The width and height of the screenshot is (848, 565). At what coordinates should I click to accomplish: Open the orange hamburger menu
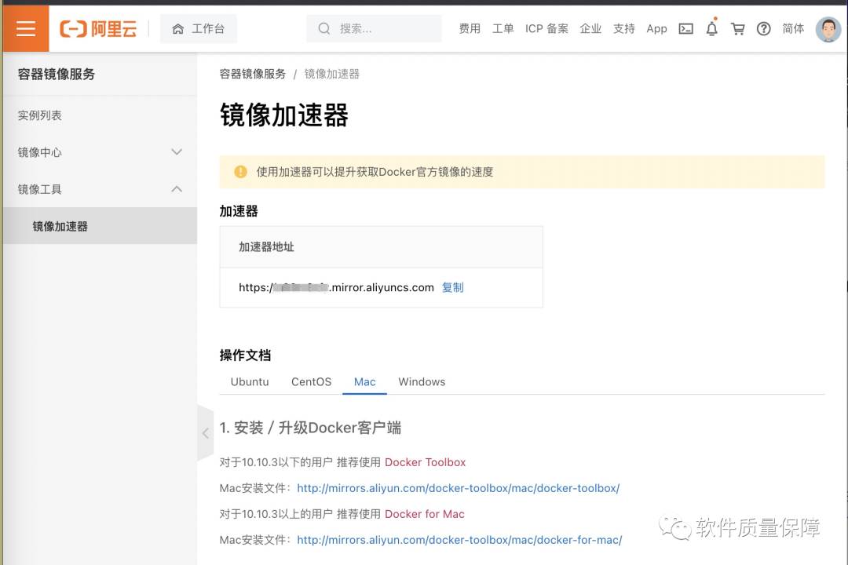coord(25,29)
